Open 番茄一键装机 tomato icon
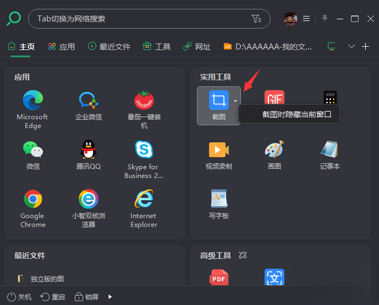 144,100
